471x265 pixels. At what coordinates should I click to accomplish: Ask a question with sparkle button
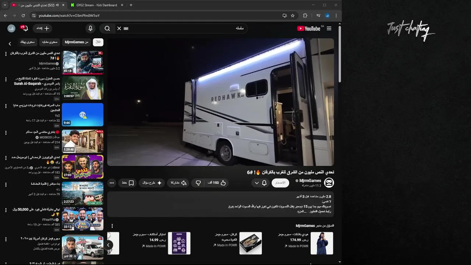tap(152, 183)
